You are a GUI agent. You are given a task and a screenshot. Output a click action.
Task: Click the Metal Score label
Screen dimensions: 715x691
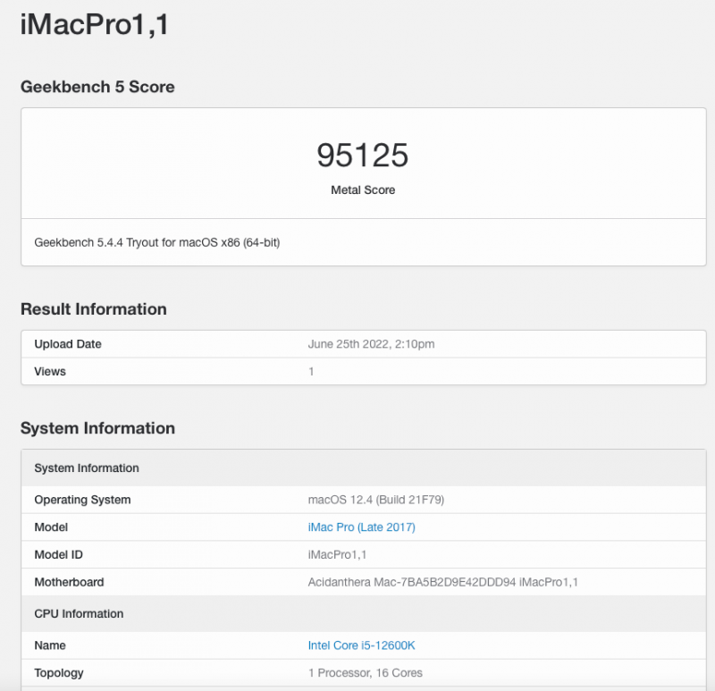(x=363, y=190)
